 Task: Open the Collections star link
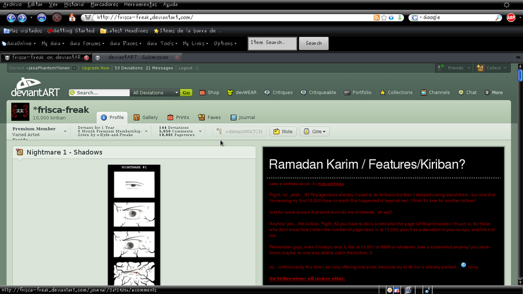point(396,92)
